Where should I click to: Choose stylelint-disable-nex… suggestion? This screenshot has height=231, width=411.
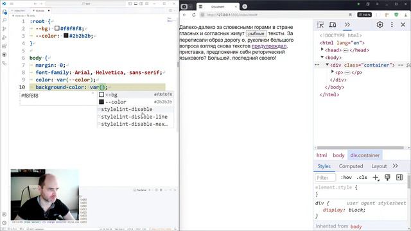(136, 124)
